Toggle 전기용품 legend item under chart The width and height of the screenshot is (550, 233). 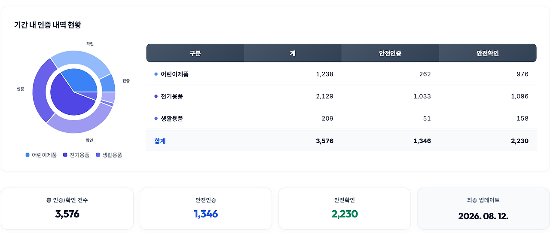click(x=76, y=155)
